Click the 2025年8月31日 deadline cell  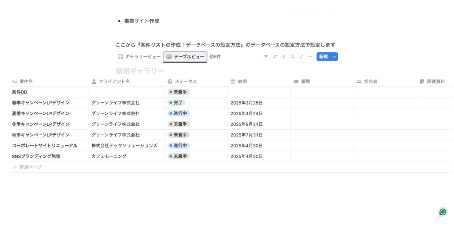coord(247,124)
